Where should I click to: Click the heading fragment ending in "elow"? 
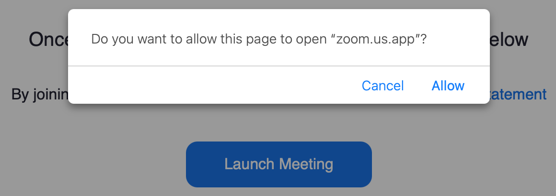click(510, 39)
